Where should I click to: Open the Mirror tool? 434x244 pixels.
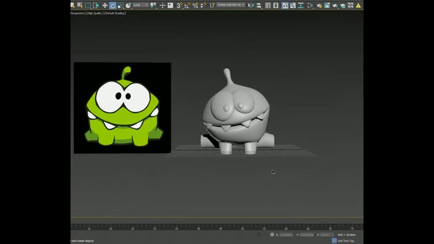click(x=250, y=5)
